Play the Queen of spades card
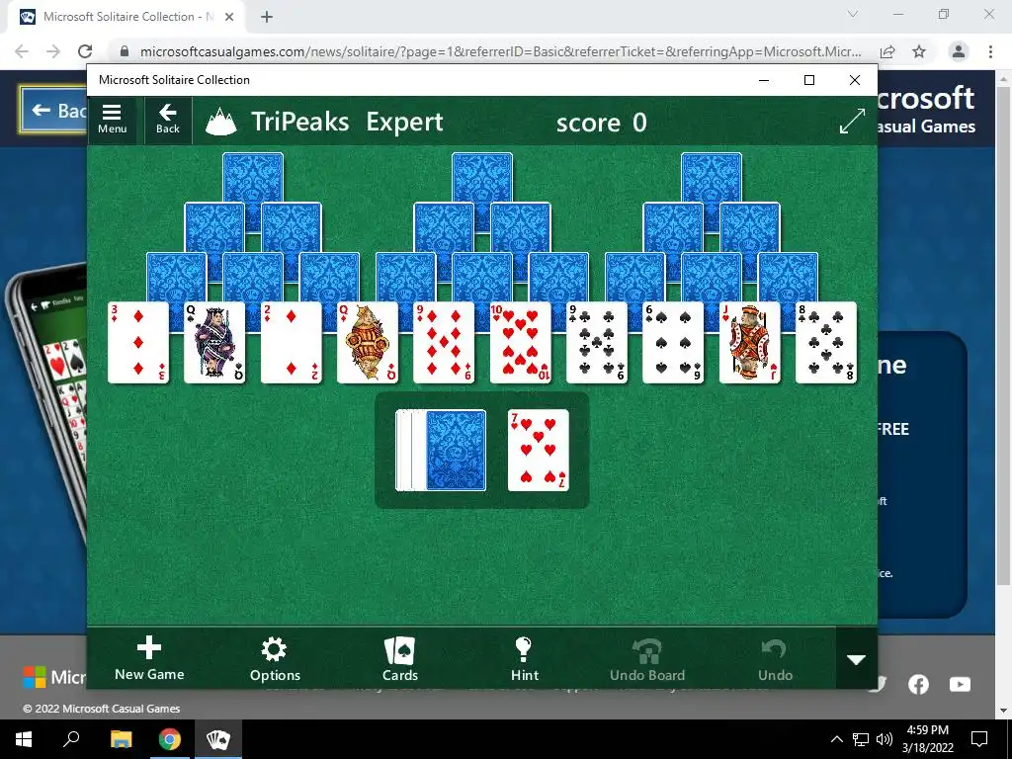Viewport: 1012px width, 759px height. coord(214,343)
